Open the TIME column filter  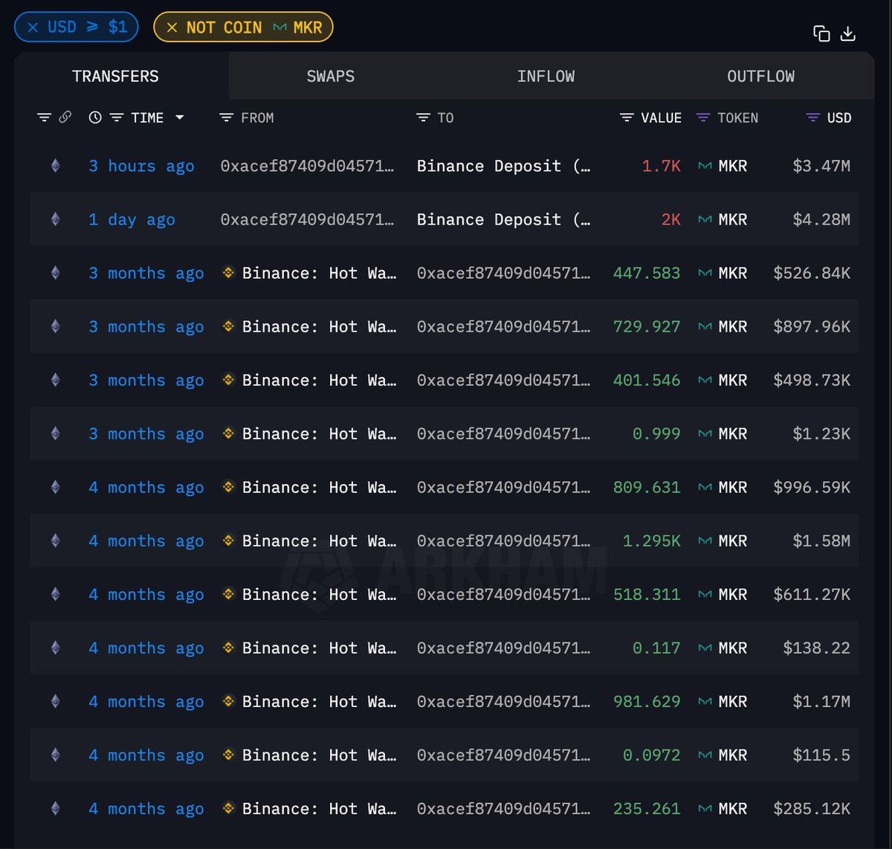click(117, 117)
